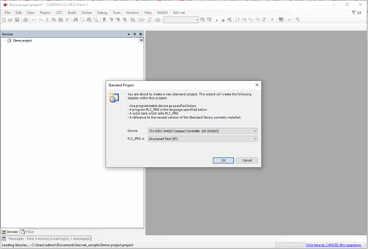Click the Undo arrow icon
The width and height of the screenshot is (368, 249).
[34, 20]
